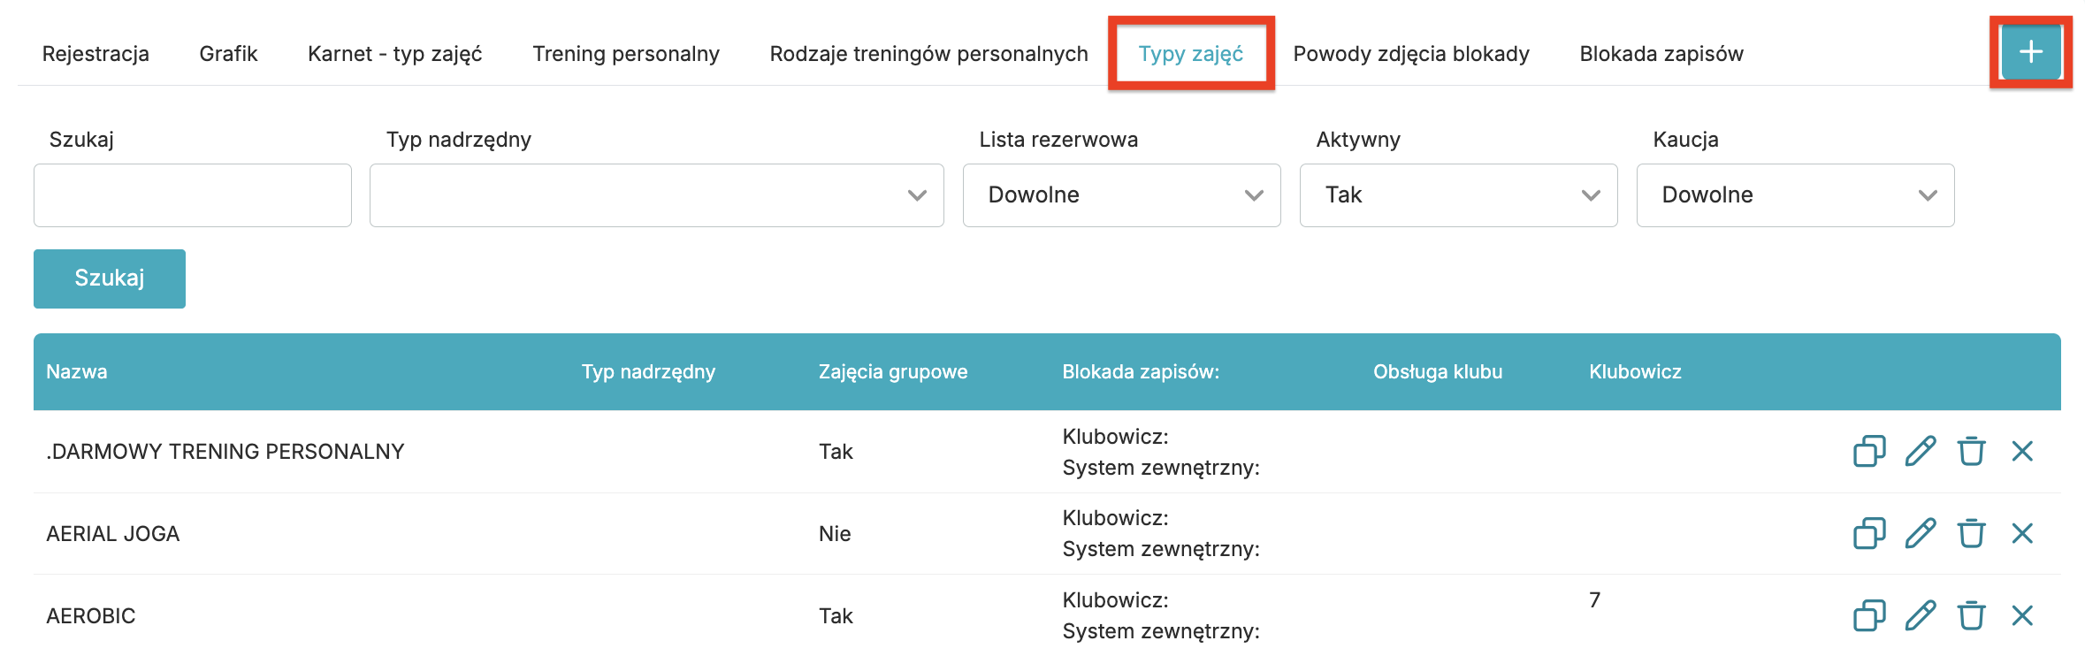
Task: Open the Trening personalny tab
Action: pos(626,54)
